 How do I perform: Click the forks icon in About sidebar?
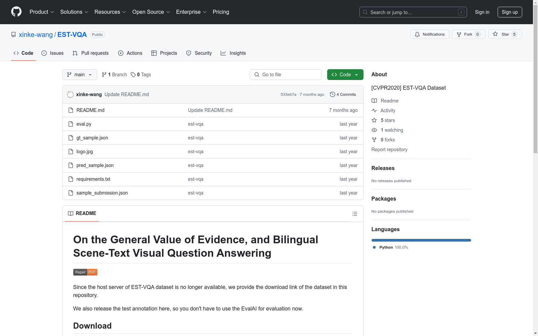tap(374, 140)
